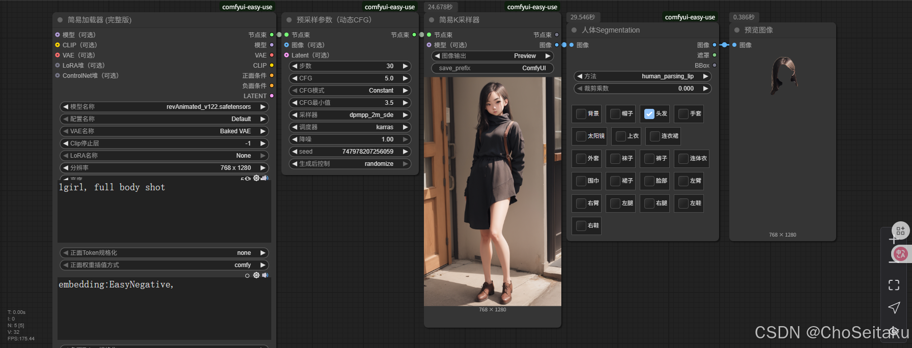Click the seed value field
Viewport: 912px width, 348px height.
coord(350,152)
